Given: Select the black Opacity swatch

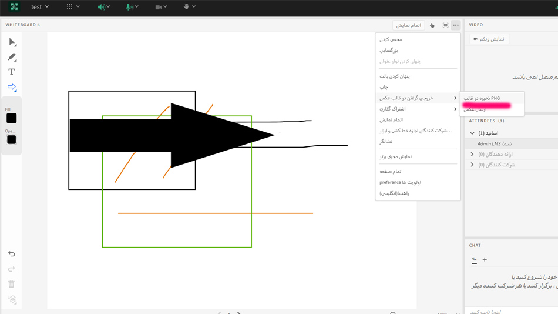Looking at the screenshot, I should tap(11, 140).
